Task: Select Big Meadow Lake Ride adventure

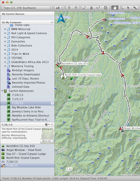Action: point(26,108)
